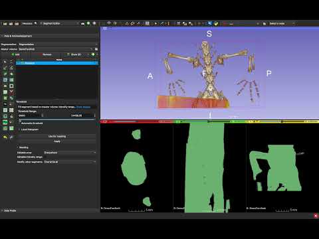Click the DCM DICOM toolbar icon
Screen dimensions: 319x239
coord(11,23)
